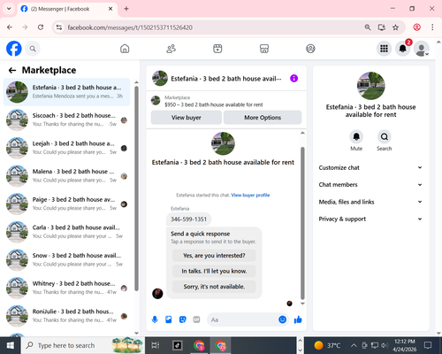
Task: Open Task View on the taskbar
Action: point(156,345)
